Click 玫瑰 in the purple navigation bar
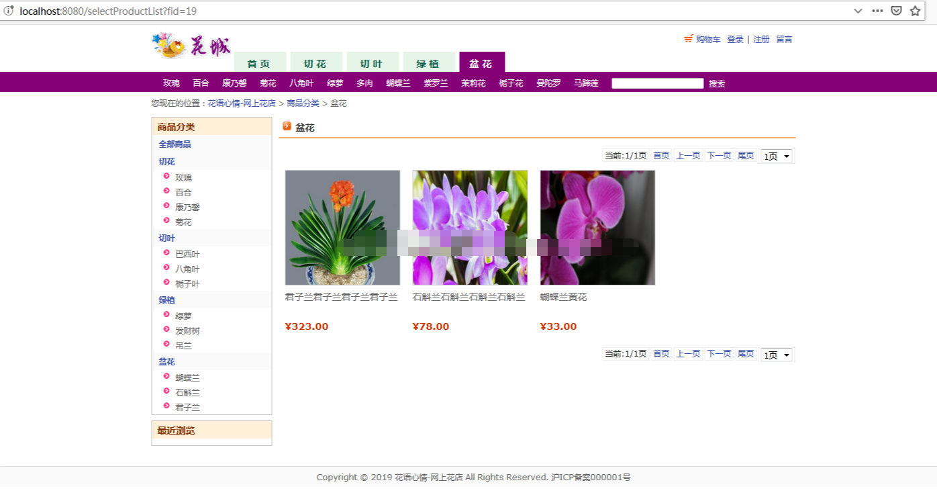 (x=171, y=83)
